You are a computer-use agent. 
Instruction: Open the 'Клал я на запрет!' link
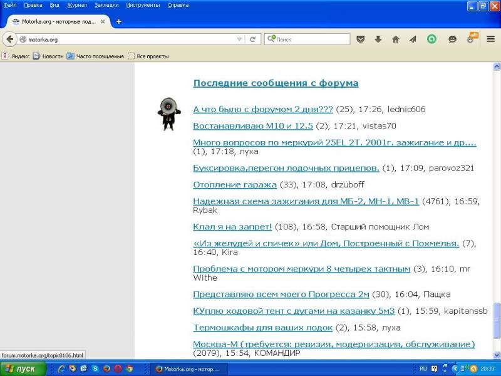click(x=232, y=226)
